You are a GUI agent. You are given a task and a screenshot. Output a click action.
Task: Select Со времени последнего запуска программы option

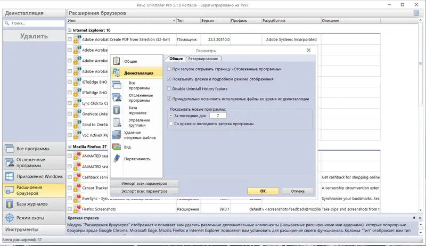point(171,124)
